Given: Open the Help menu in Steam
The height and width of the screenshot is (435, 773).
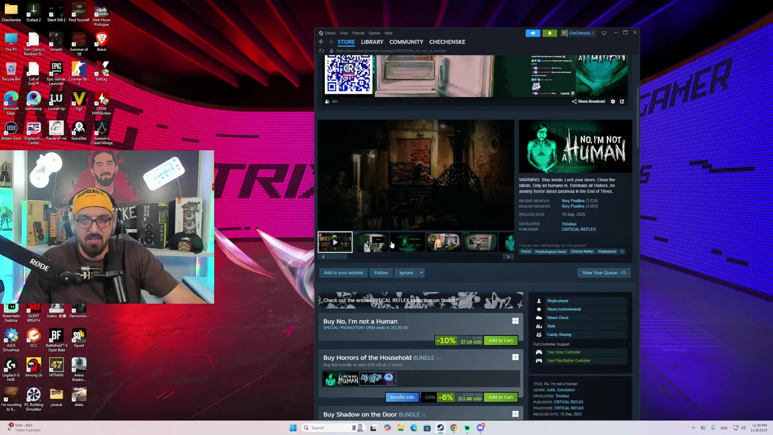Looking at the screenshot, I should tap(388, 33).
